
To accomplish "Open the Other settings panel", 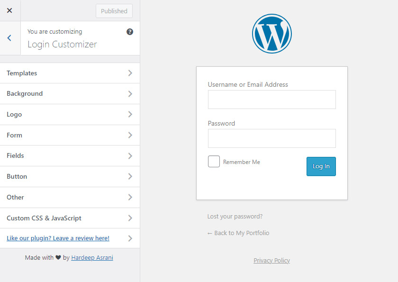I will (x=70, y=197).
